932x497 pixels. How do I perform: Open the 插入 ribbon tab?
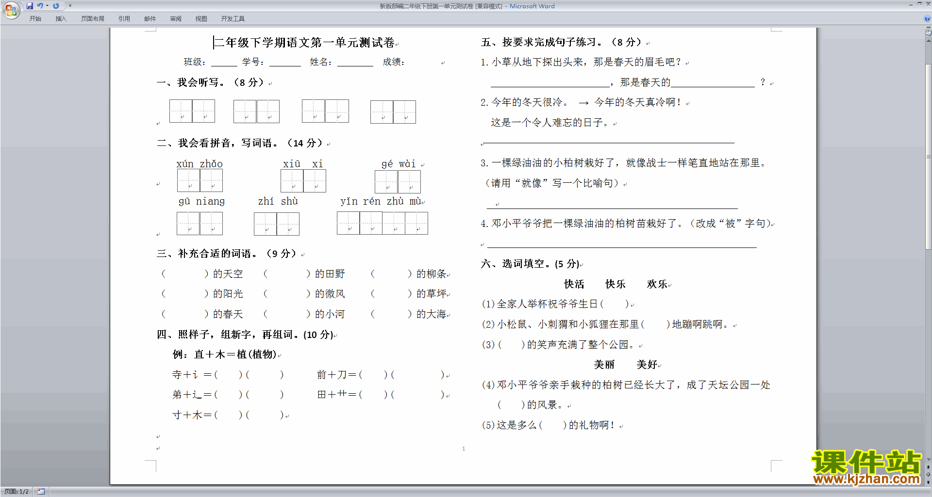click(61, 18)
